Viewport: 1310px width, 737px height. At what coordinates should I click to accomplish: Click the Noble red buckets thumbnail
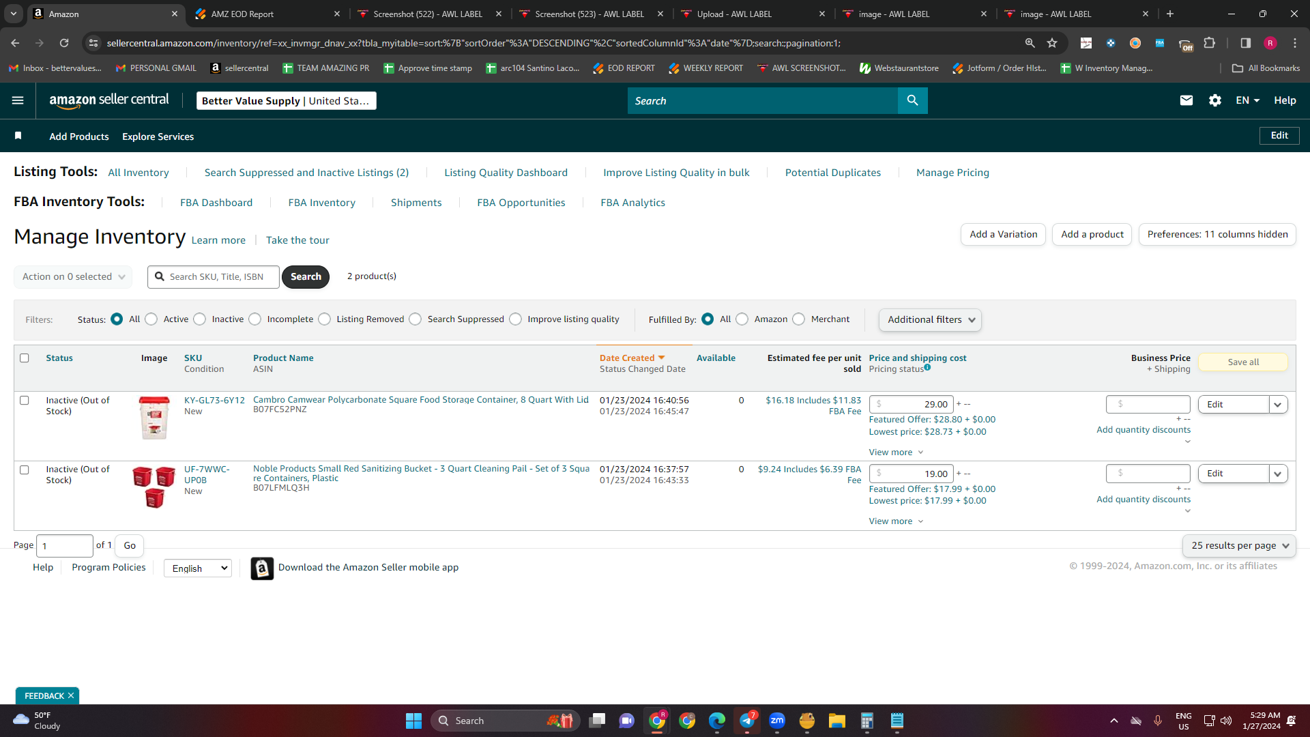154,487
